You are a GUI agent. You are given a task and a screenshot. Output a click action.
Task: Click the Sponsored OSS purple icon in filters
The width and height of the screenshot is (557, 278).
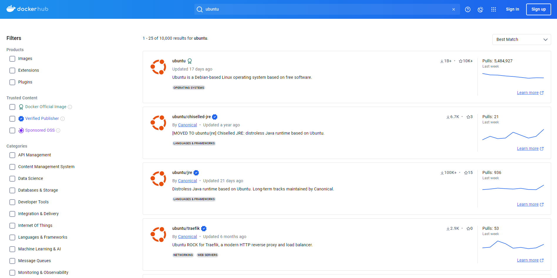point(21,130)
